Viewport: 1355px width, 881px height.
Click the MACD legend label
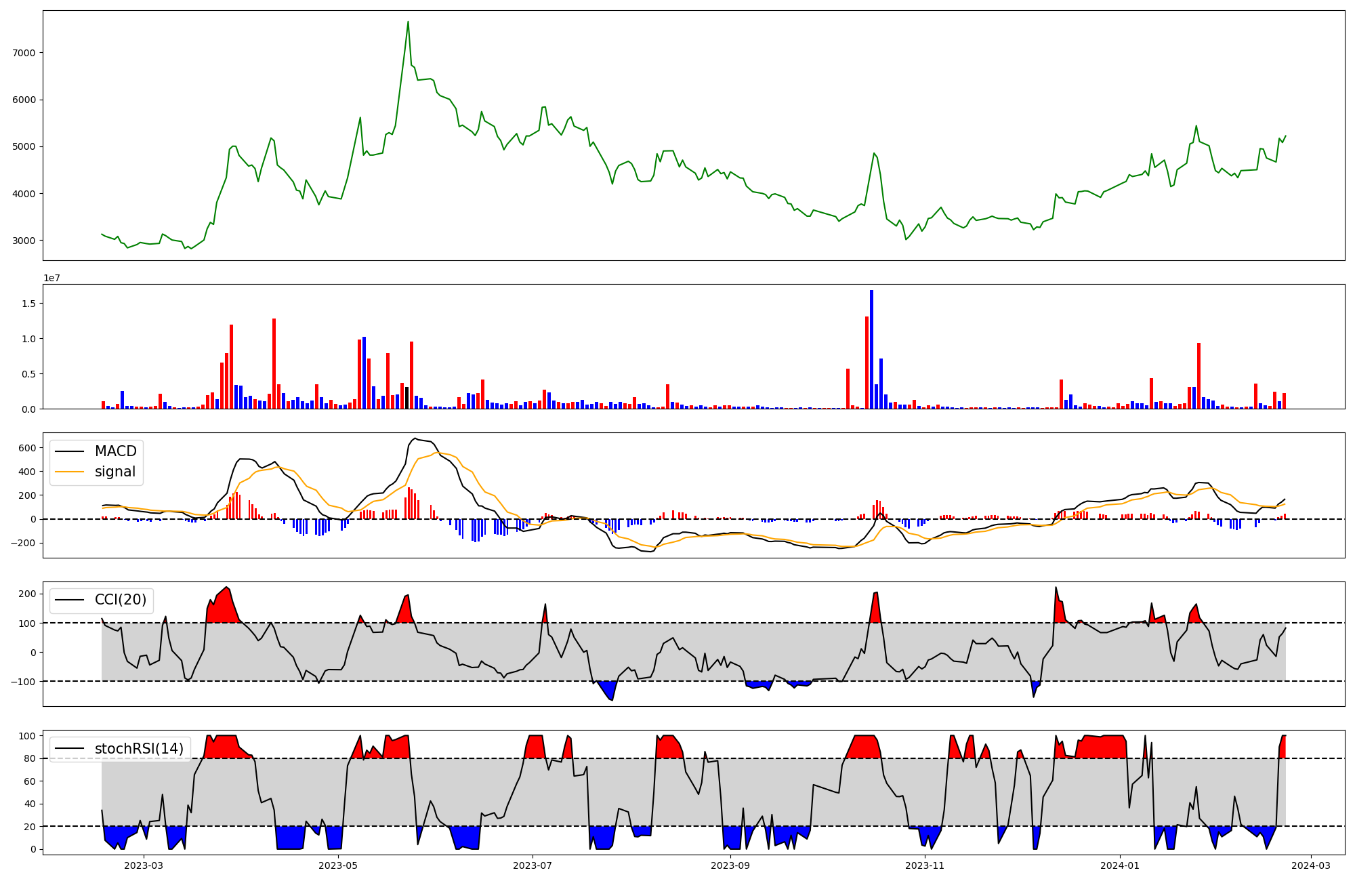(x=115, y=451)
